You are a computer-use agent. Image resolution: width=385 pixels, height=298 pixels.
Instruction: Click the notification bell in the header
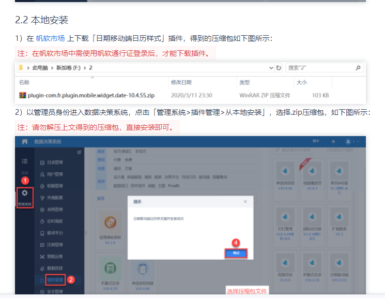point(333,142)
